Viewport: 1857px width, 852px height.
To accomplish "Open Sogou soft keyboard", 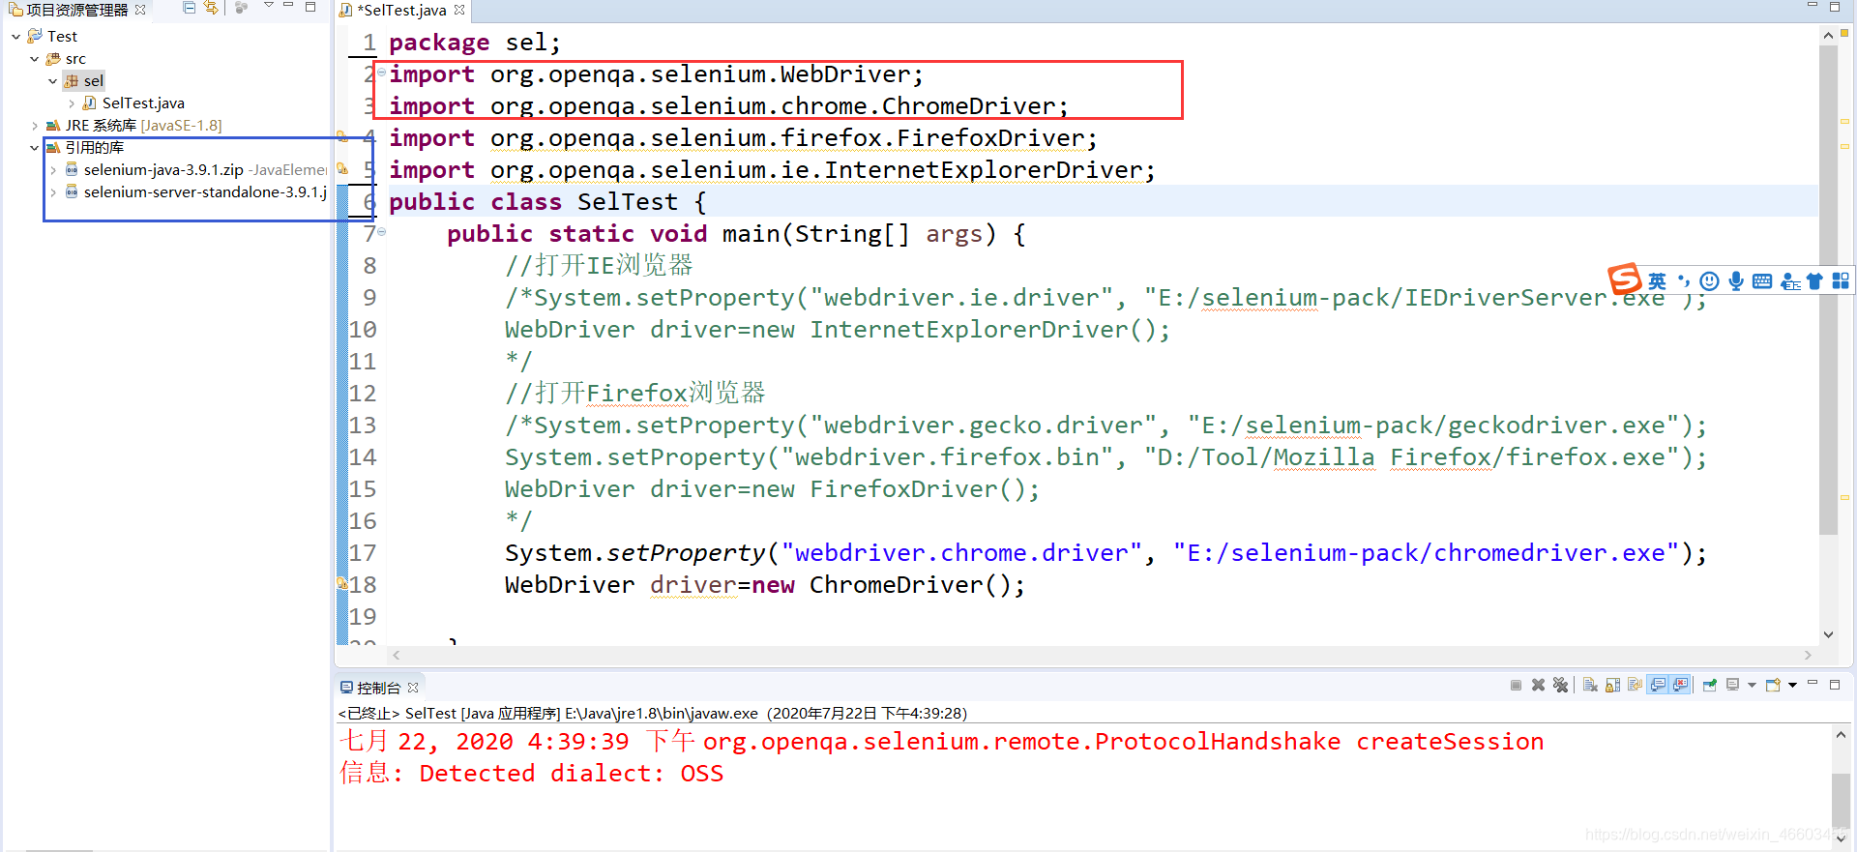I will click(1762, 281).
